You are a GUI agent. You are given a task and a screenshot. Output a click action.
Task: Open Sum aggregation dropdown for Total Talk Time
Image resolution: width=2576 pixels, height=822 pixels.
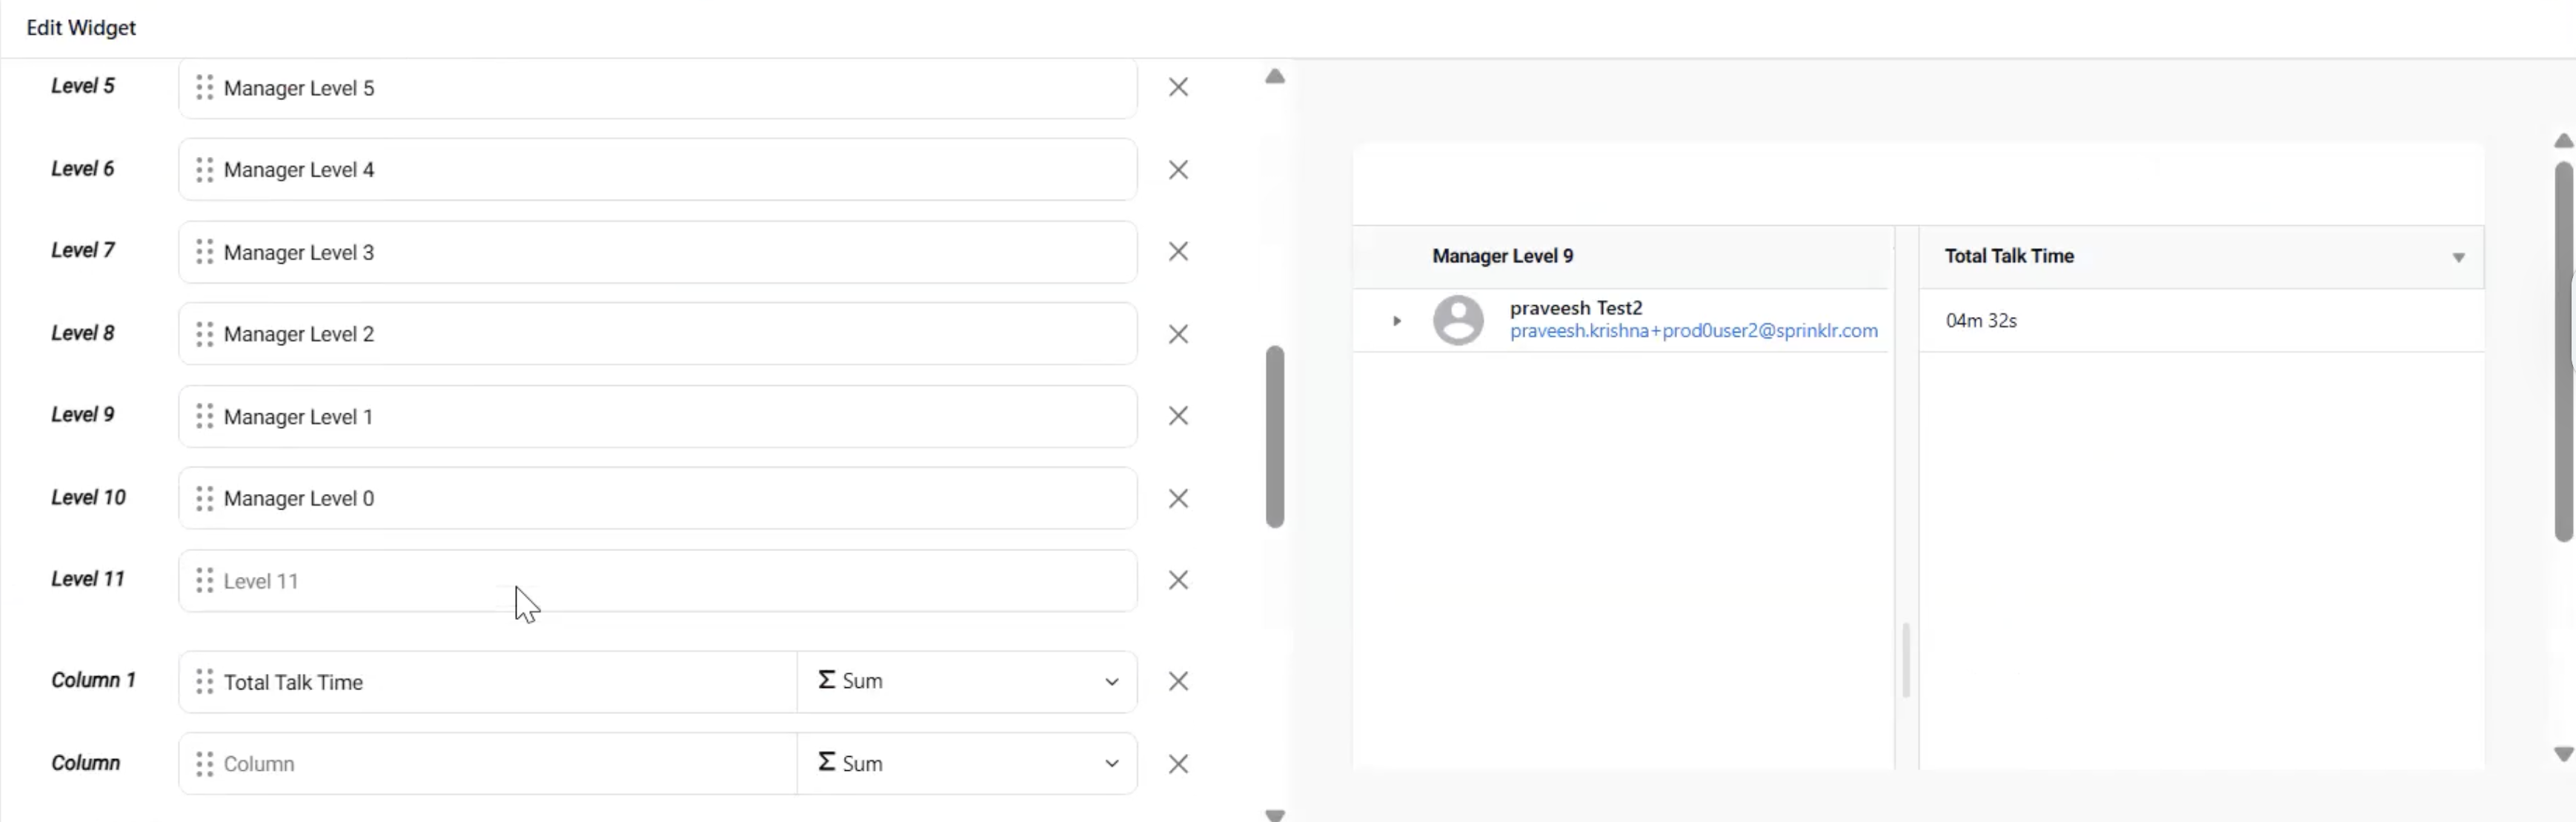(967, 681)
